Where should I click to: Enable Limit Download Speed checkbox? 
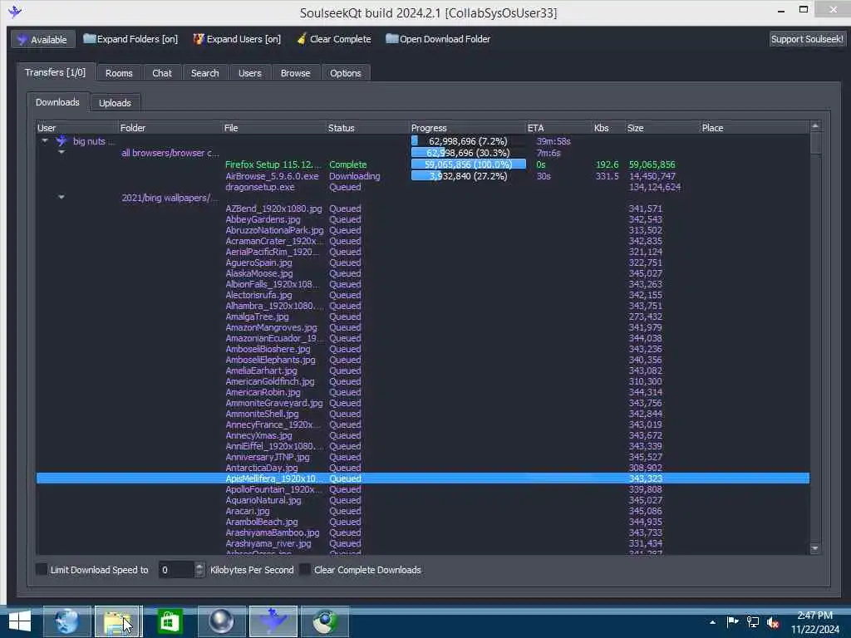[x=42, y=569]
